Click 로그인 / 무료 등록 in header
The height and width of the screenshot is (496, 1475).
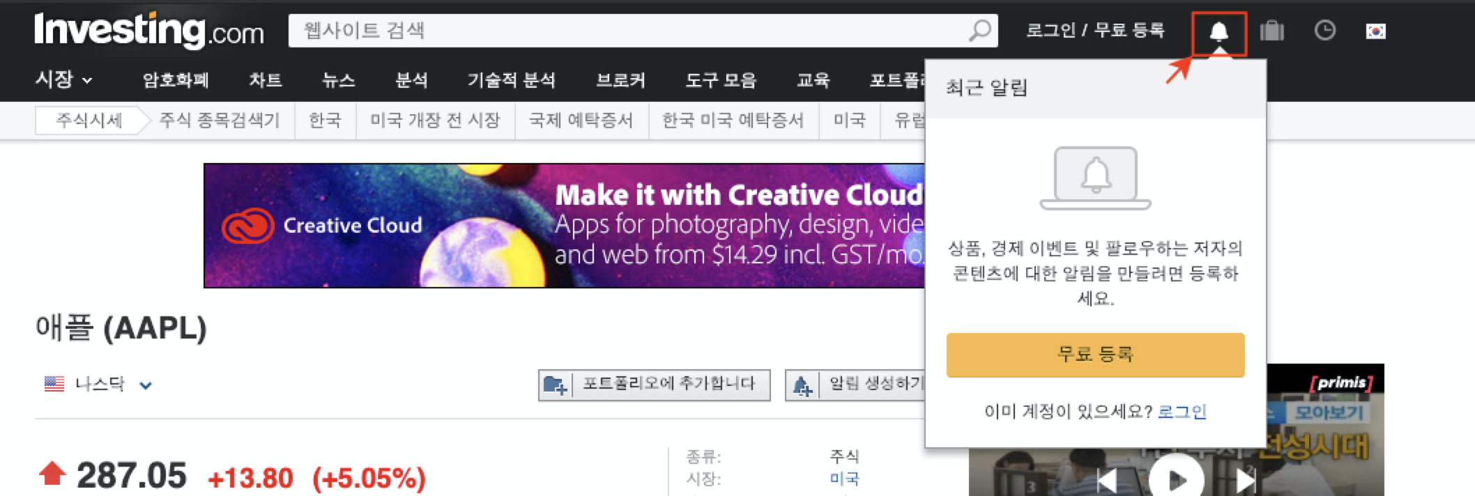1095,31
